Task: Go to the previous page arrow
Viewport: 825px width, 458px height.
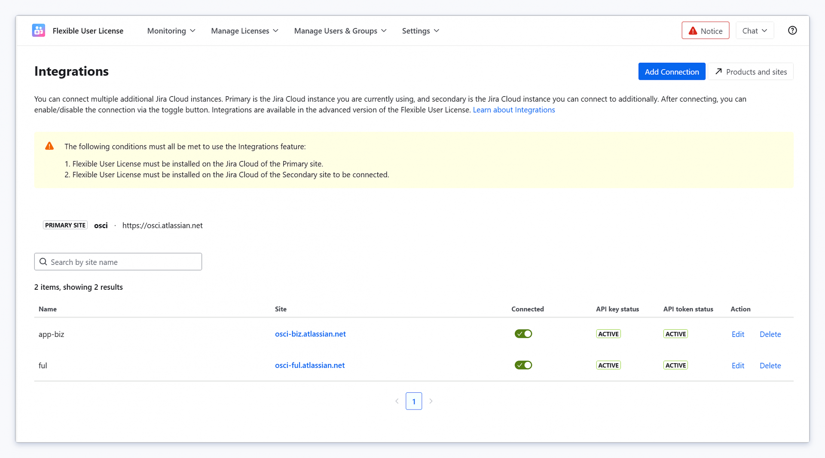Action: click(x=397, y=401)
